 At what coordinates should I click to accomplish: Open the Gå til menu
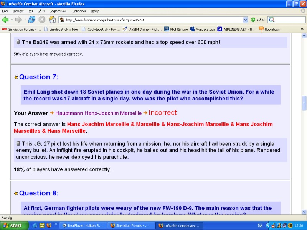pos(41,11)
